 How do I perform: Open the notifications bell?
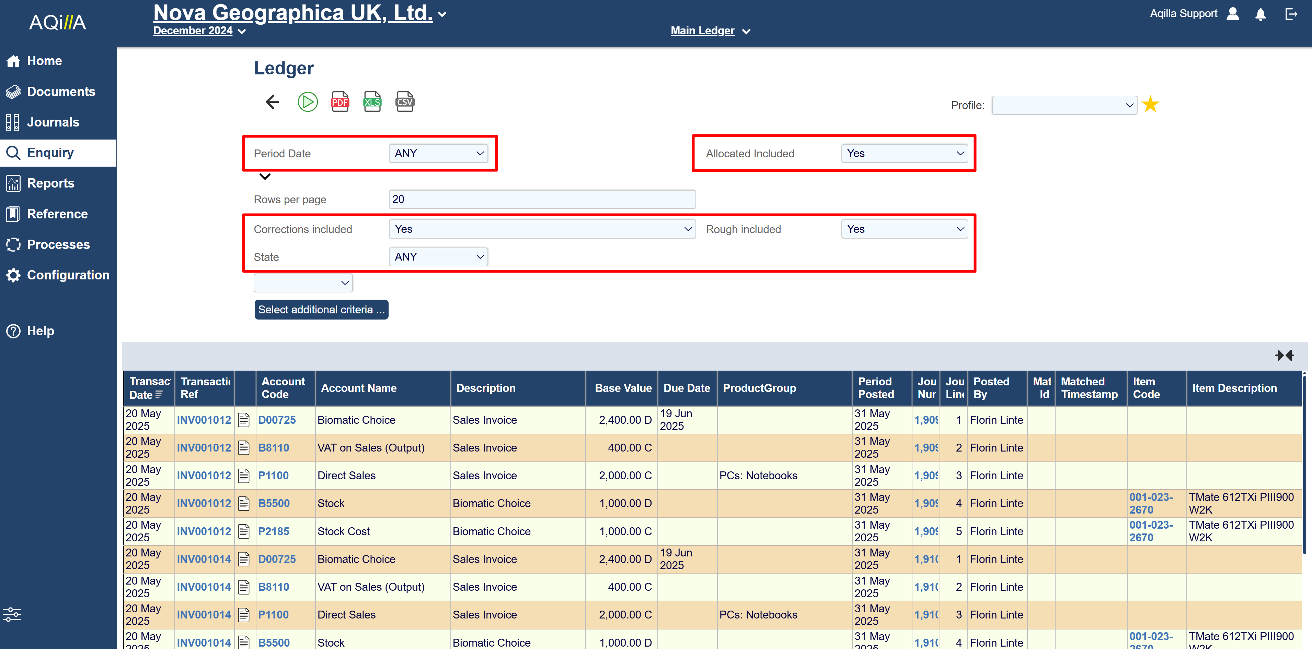click(1260, 14)
